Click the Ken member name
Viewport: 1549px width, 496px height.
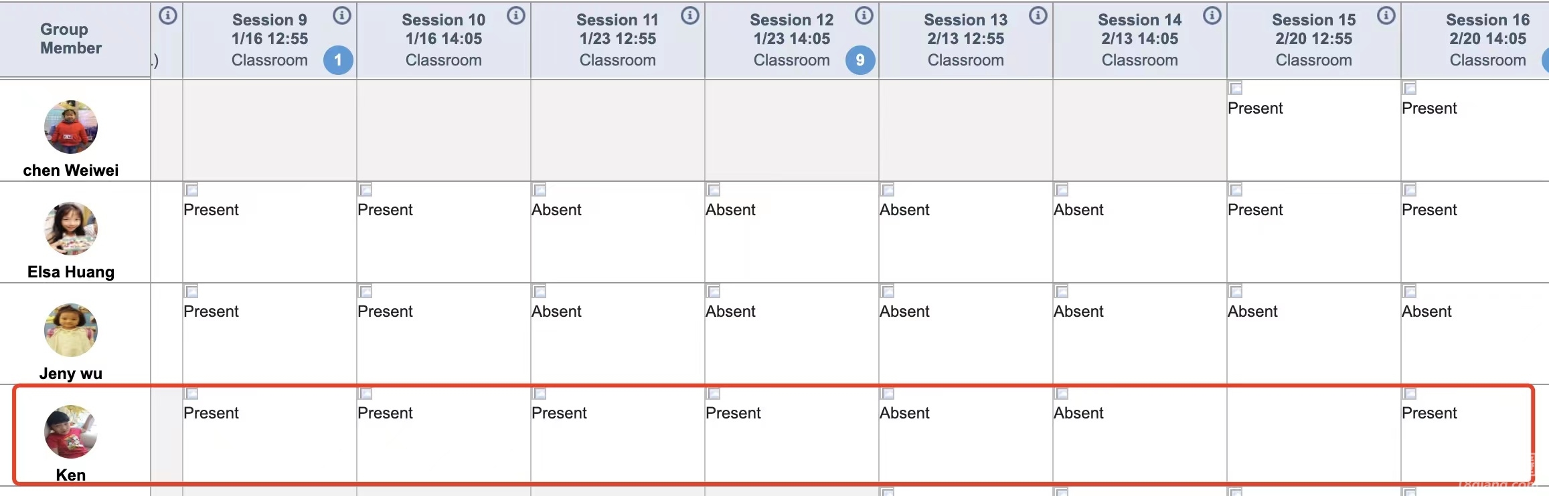tap(71, 475)
